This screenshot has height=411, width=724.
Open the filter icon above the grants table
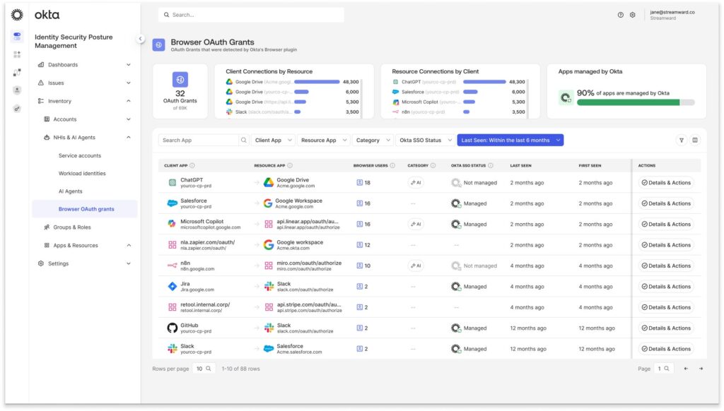(682, 140)
